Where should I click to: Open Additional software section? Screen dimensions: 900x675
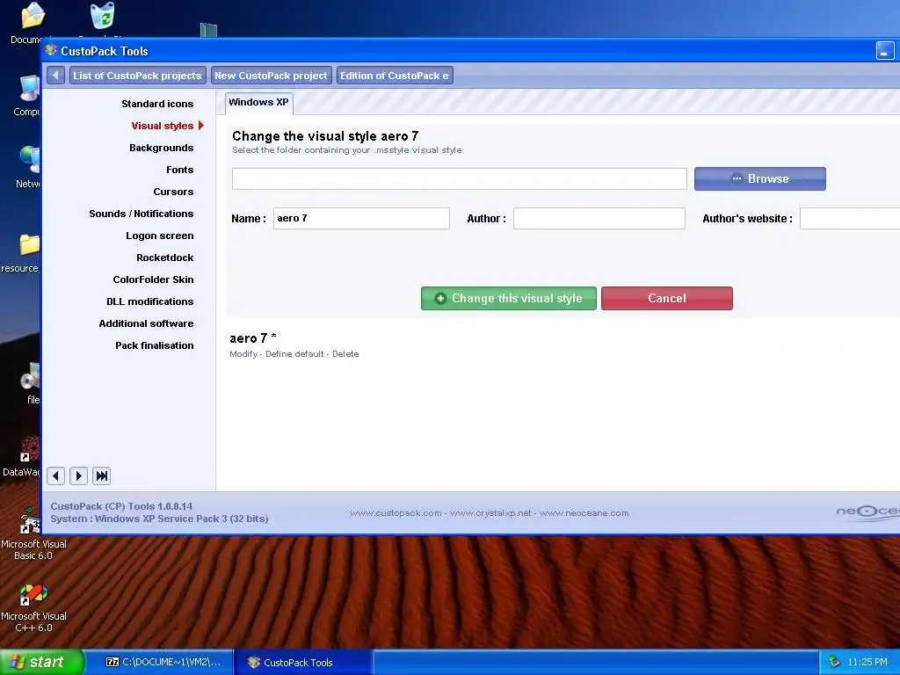pyautogui.click(x=146, y=323)
